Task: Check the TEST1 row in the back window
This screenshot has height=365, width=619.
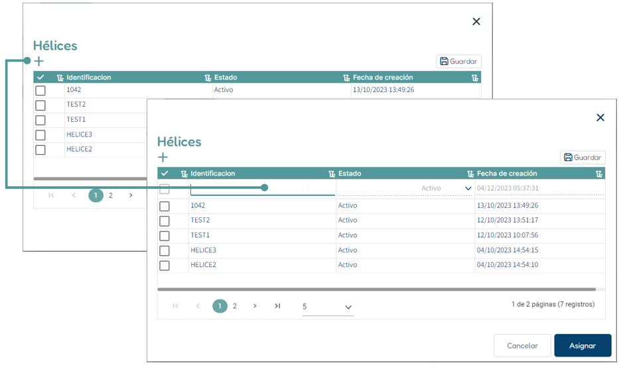Action: click(x=40, y=120)
